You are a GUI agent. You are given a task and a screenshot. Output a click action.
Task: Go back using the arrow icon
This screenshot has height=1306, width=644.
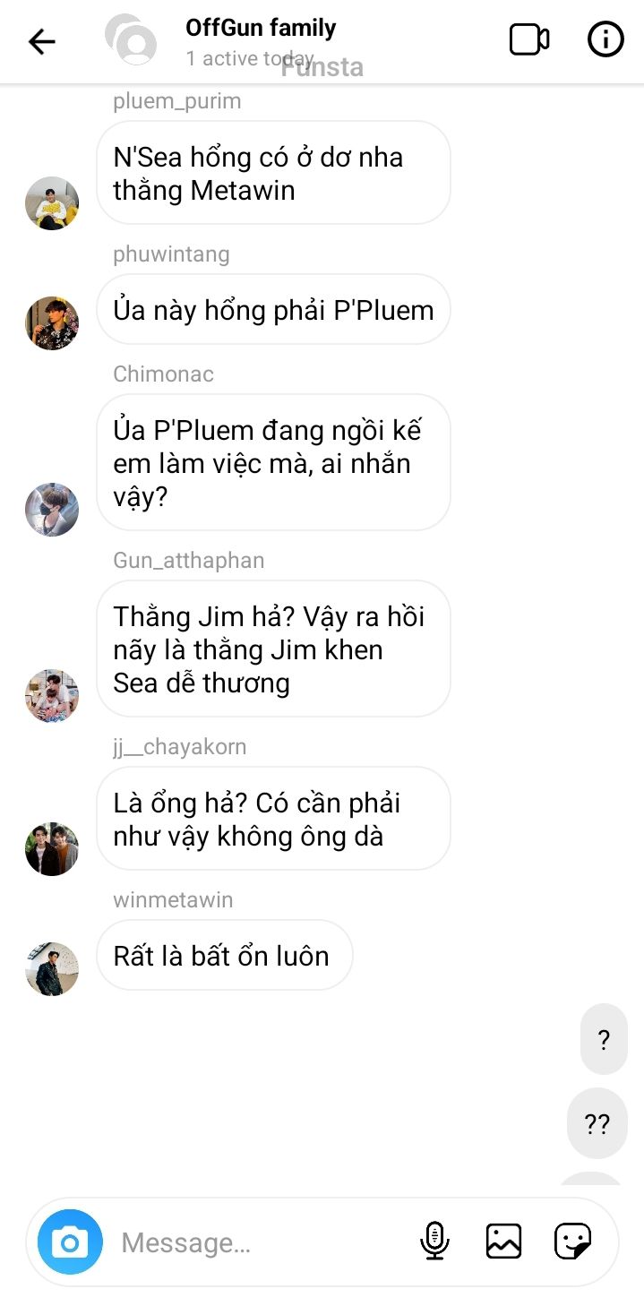42,41
